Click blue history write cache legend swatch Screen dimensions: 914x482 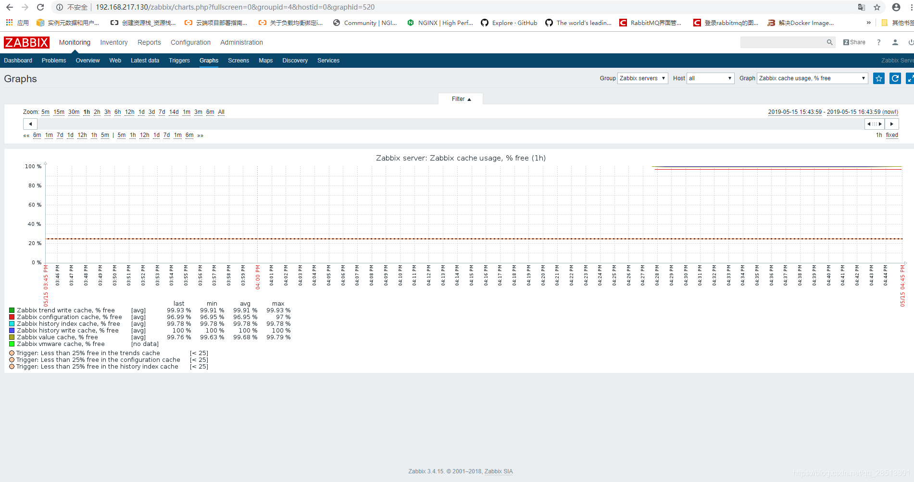point(12,331)
